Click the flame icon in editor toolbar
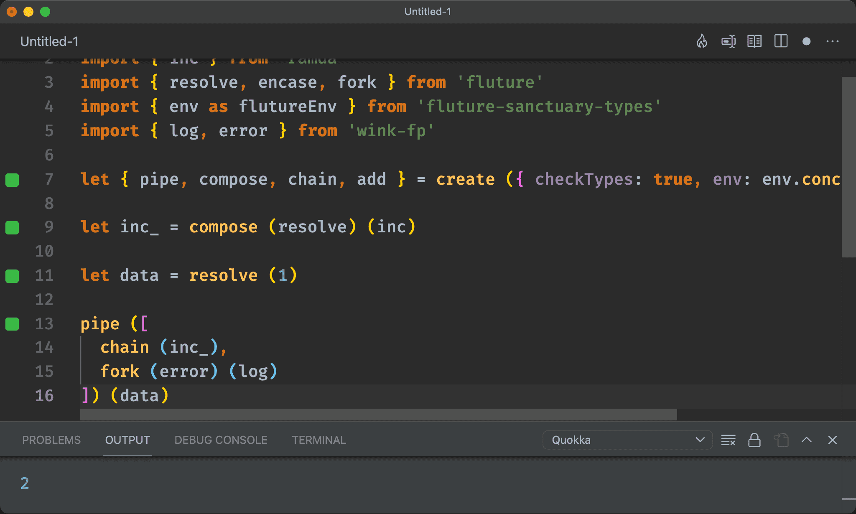Viewport: 856px width, 514px height. click(702, 41)
